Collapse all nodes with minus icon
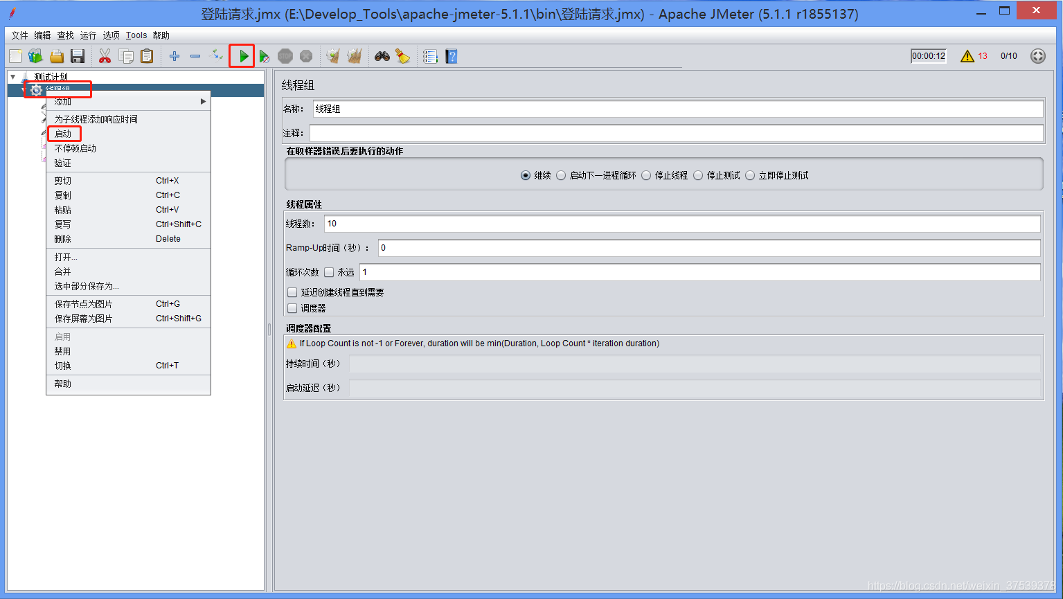The height and width of the screenshot is (599, 1063). pos(195,56)
